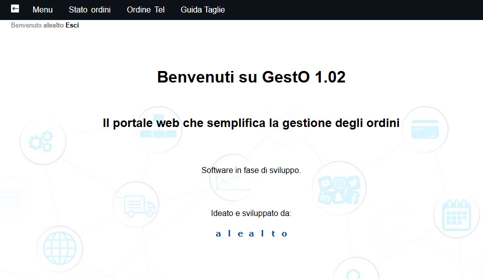
Task: Click the calendar icon
Action: [x=456, y=214]
